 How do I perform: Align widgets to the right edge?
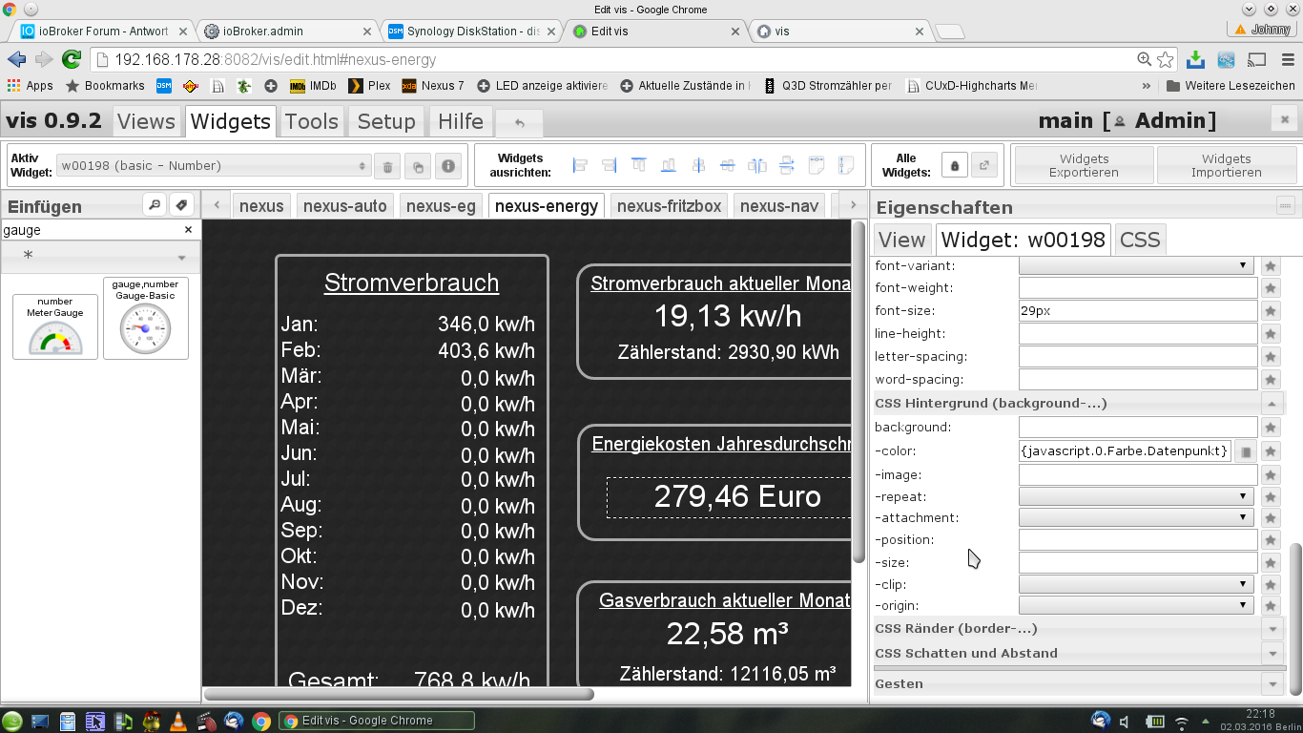click(x=610, y=165)
